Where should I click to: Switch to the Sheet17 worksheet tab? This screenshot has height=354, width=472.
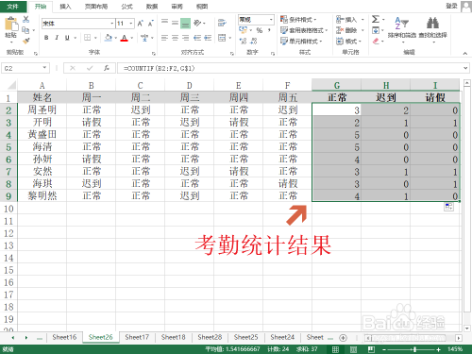[137, 337]
